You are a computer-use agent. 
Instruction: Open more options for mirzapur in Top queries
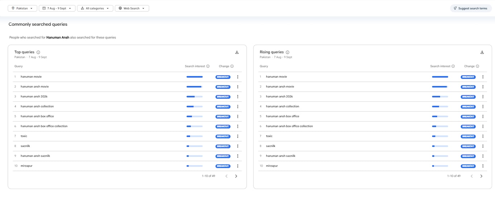pyautogui.click(x=238, y=166)
